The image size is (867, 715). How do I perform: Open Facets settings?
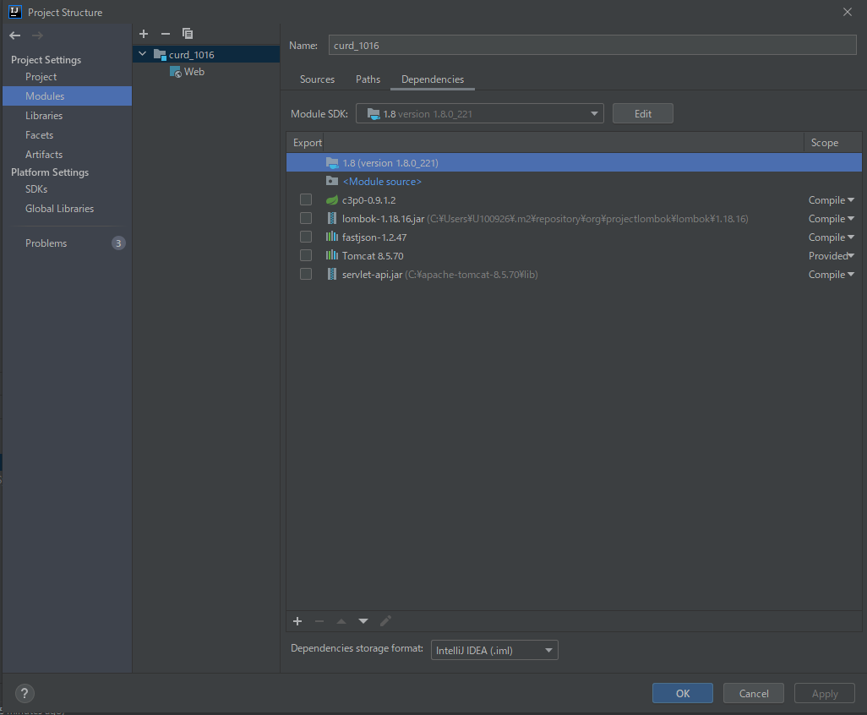39,135
